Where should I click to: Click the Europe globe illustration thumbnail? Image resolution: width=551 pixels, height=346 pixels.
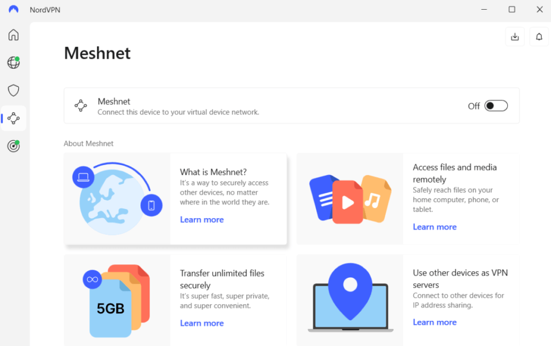[x=117, y=198]
